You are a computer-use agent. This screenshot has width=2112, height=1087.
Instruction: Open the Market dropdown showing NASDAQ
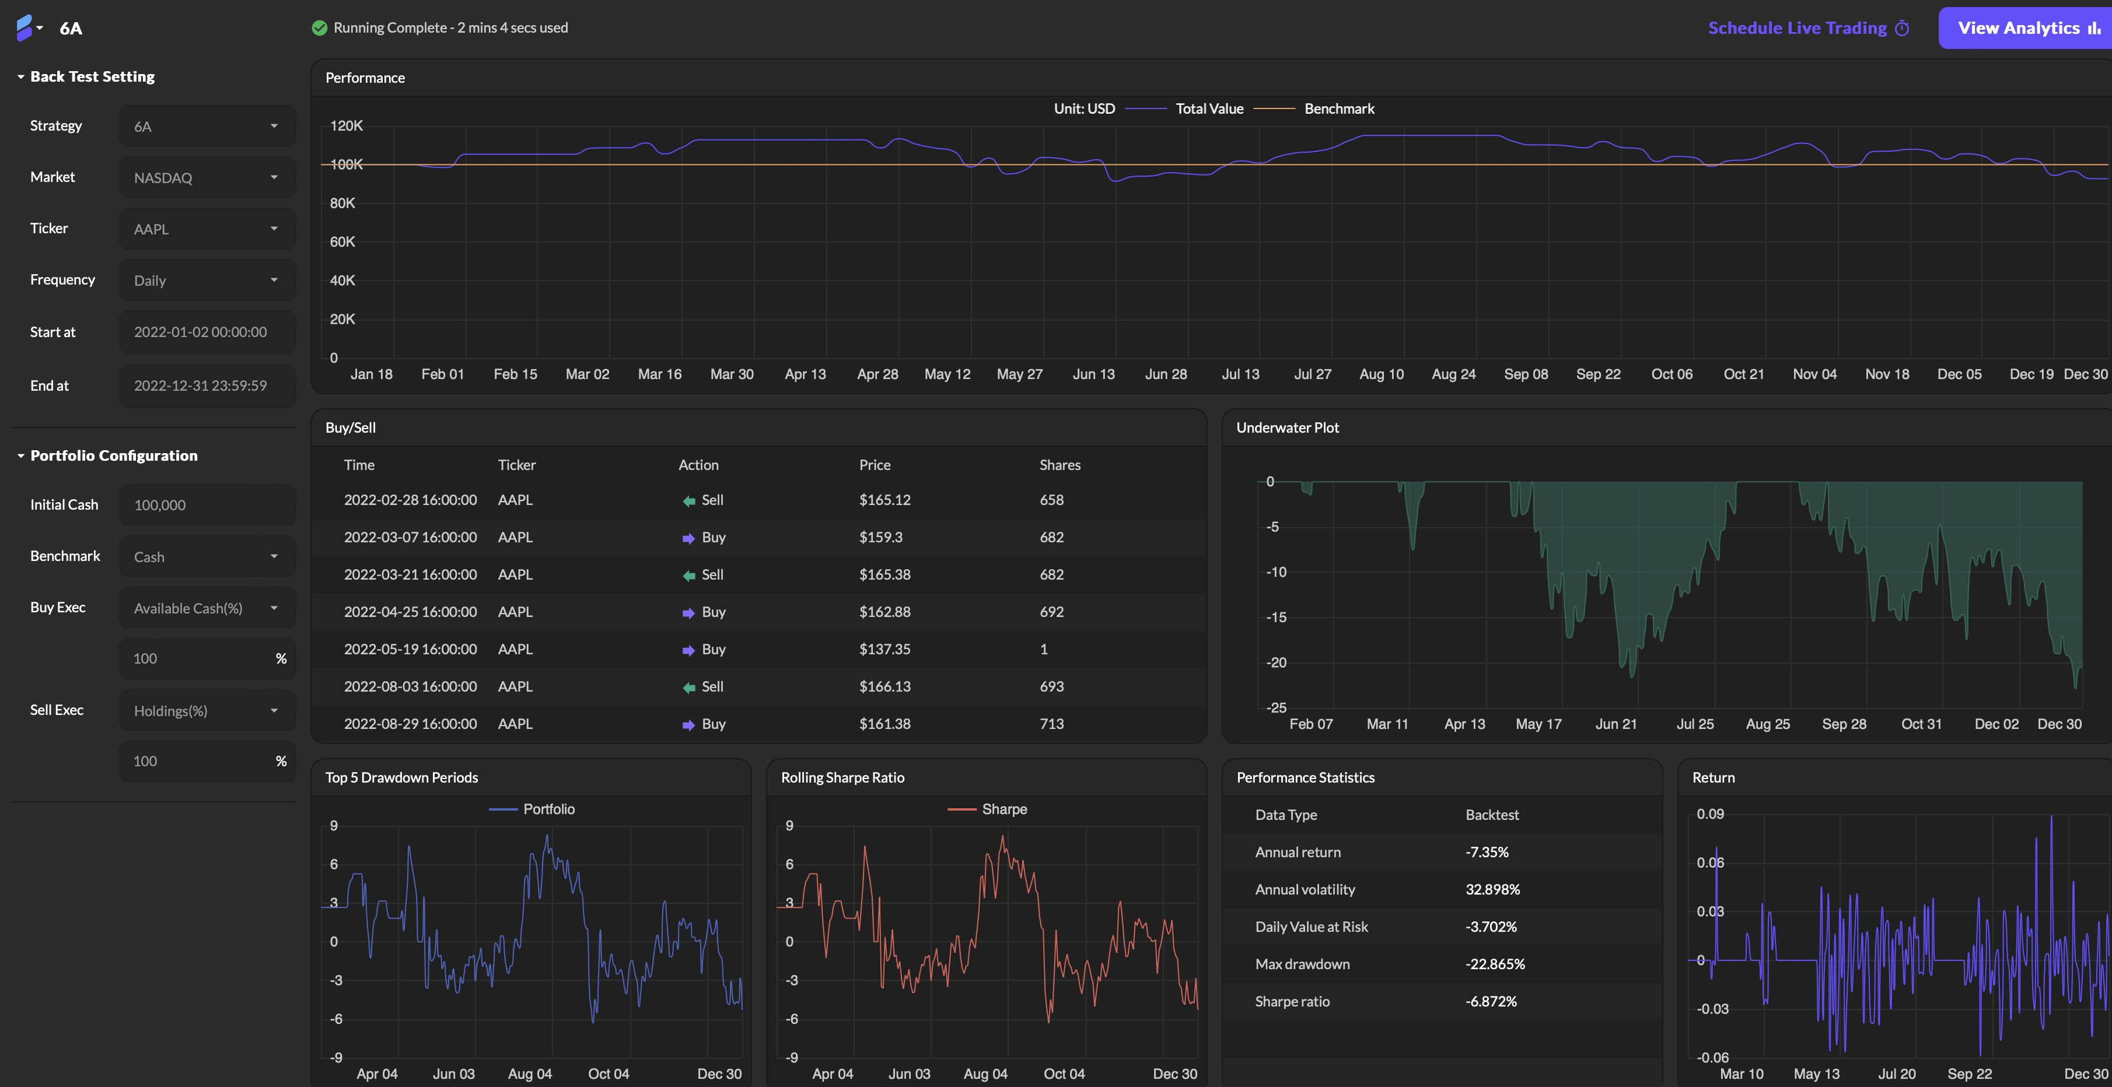[207, 178]
